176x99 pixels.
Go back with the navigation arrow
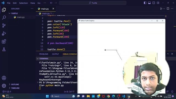pos(51,3)
